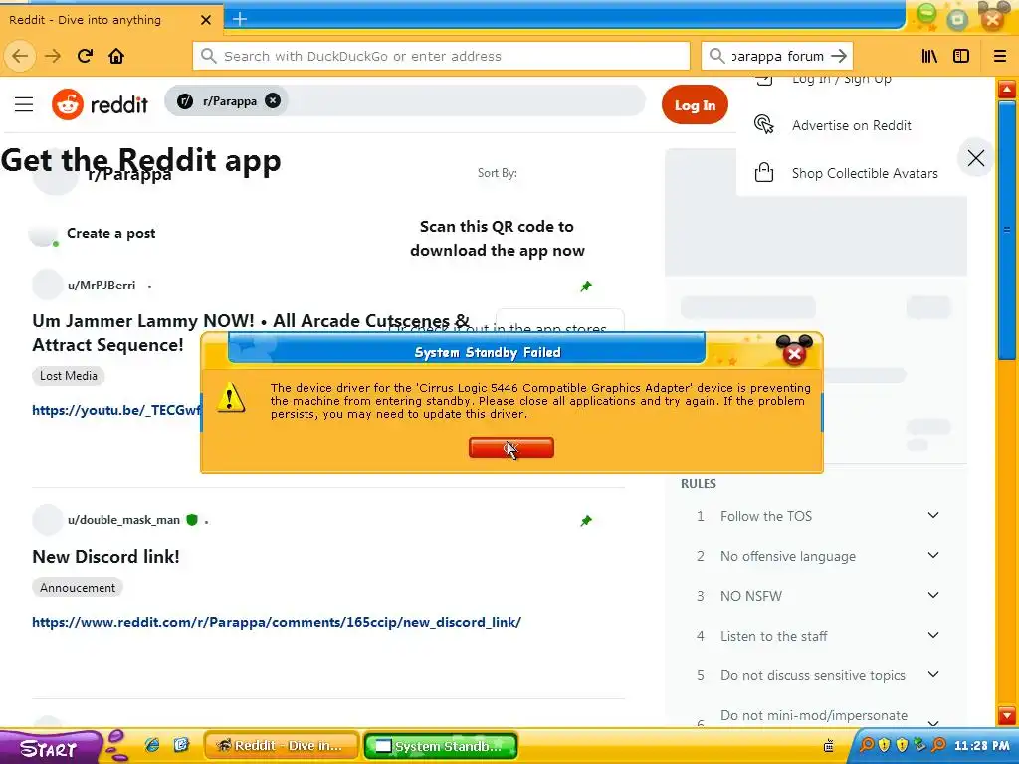The height and width of the screenshot is (764, 1019).
Task: Click the Lost Media flair tag
Action: tap(69, 375)
